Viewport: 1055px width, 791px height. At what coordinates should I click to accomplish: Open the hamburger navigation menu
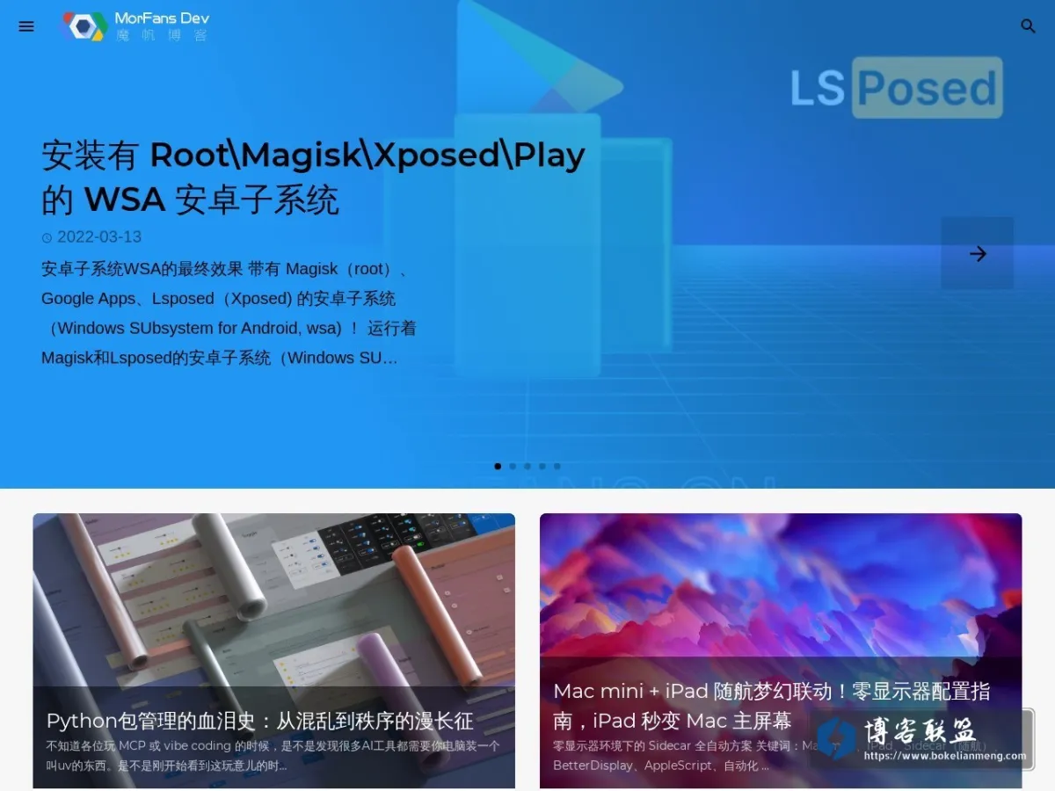pos(26,26)
